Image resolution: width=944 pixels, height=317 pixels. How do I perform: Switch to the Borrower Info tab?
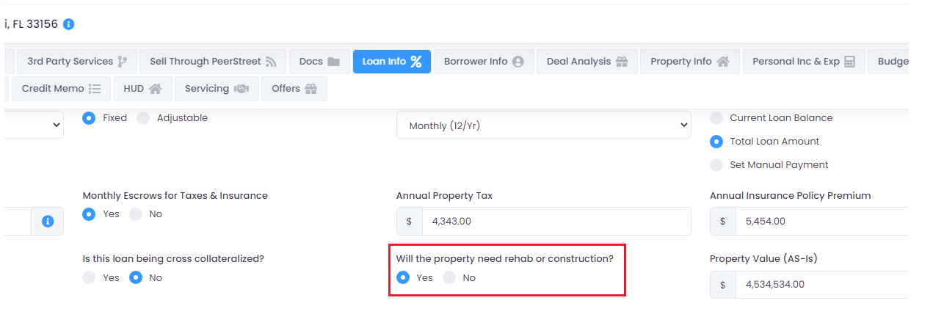coord(484,62)
